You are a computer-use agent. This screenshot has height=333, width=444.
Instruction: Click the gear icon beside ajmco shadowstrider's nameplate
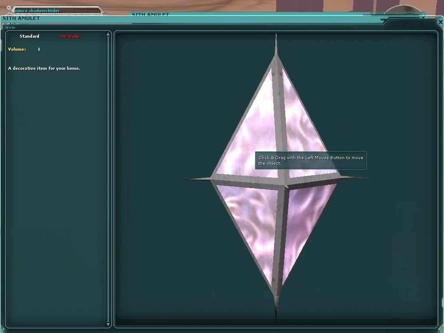(x=9, y=7)
